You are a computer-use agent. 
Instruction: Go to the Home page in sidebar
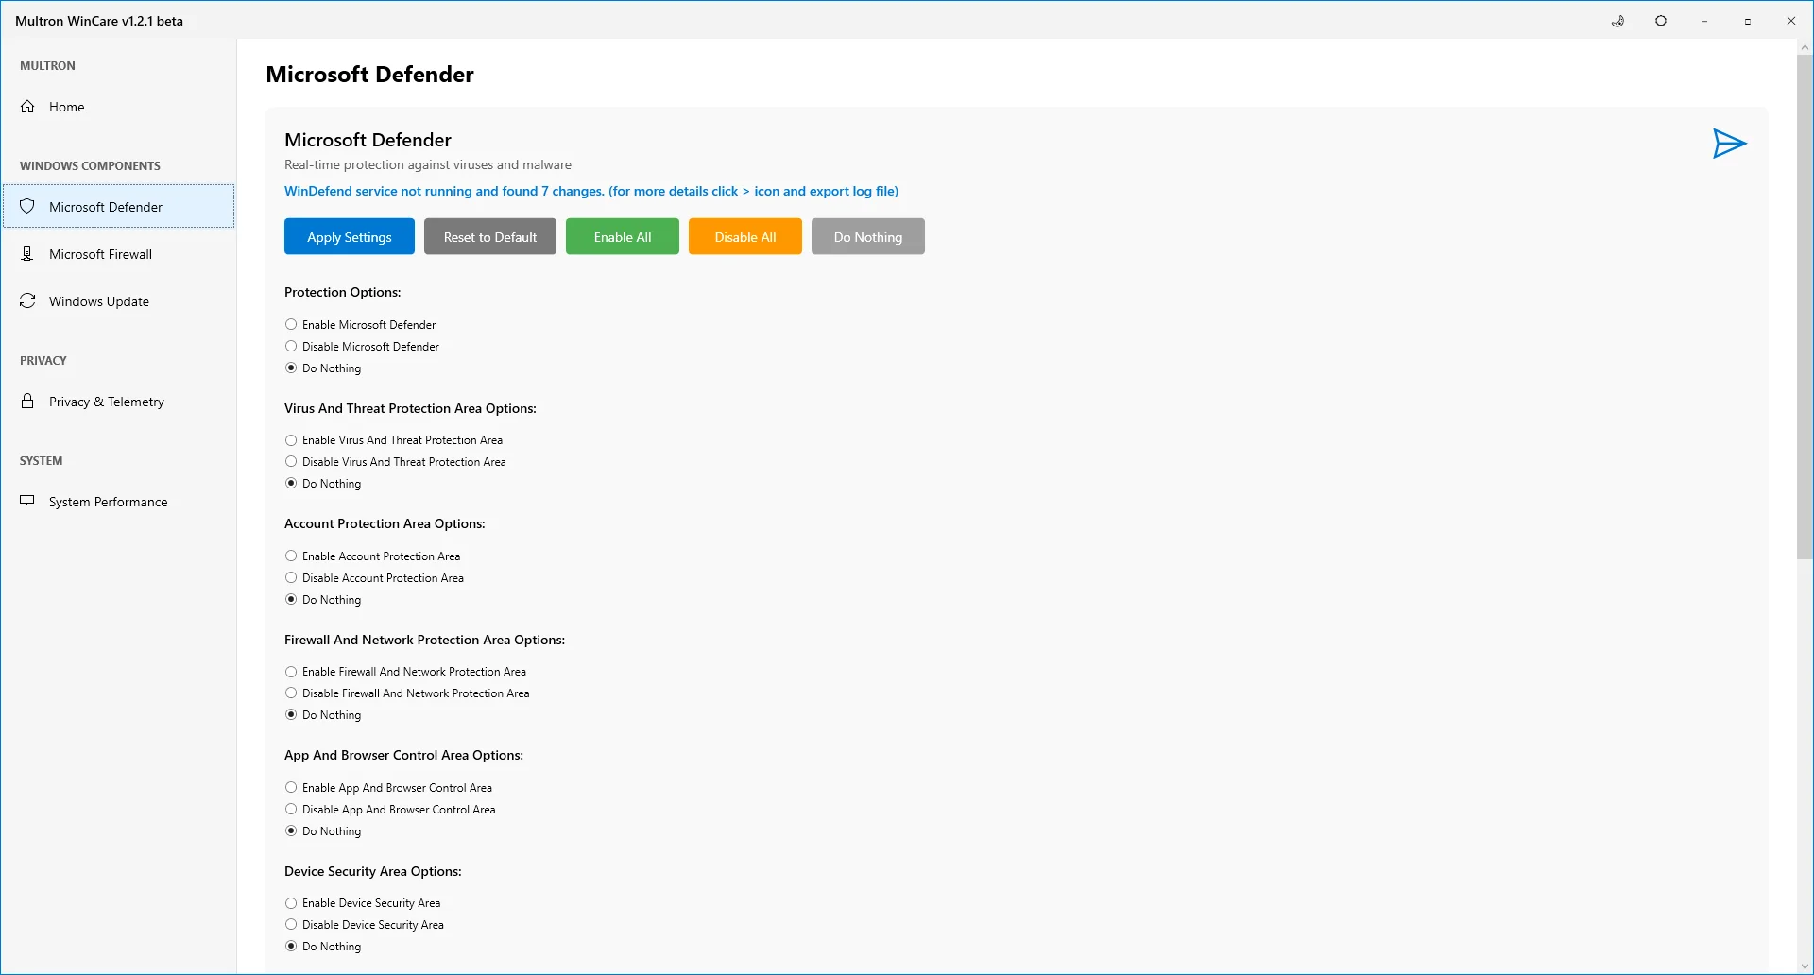pyautogui.click(x=119, y=107)
